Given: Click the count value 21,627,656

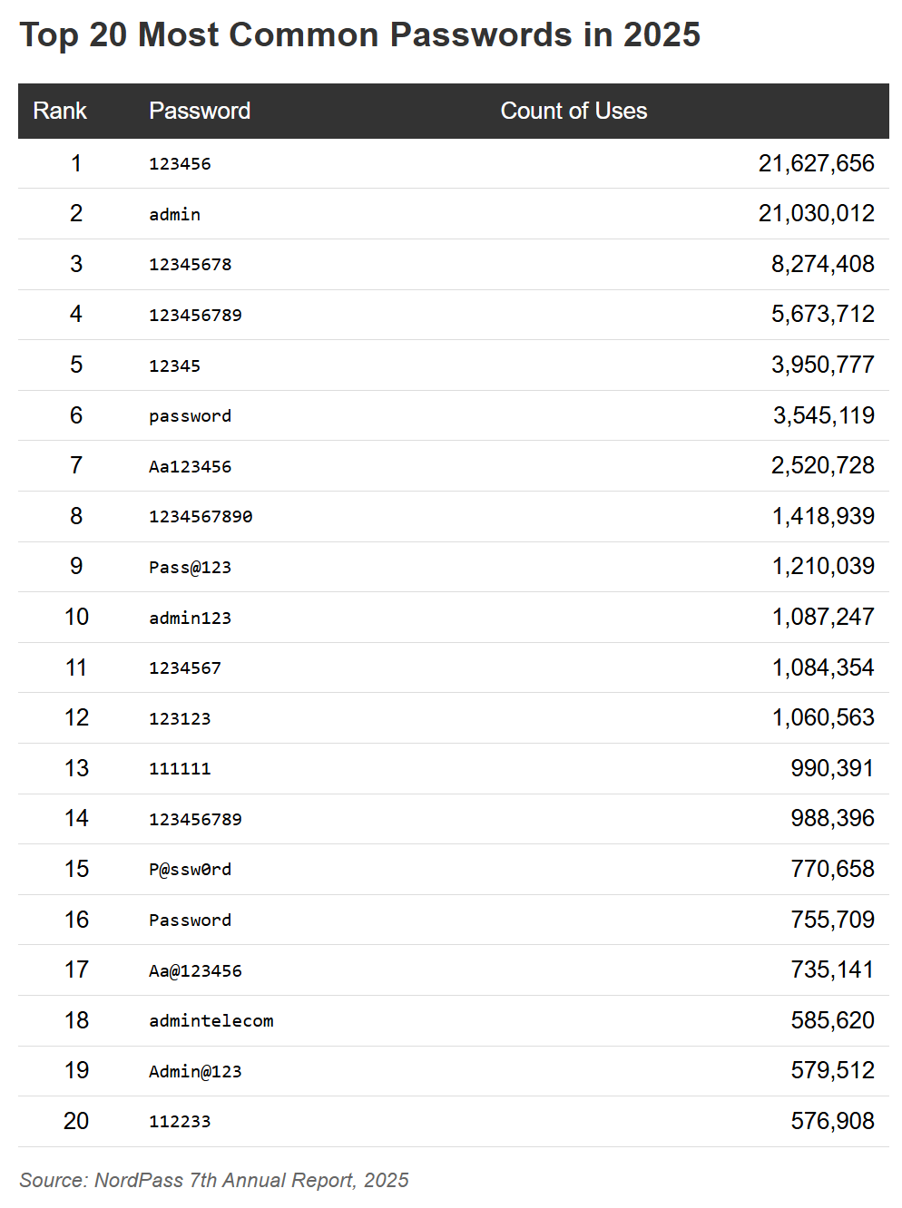Looking at the screenshot, I should pos(816,163).
